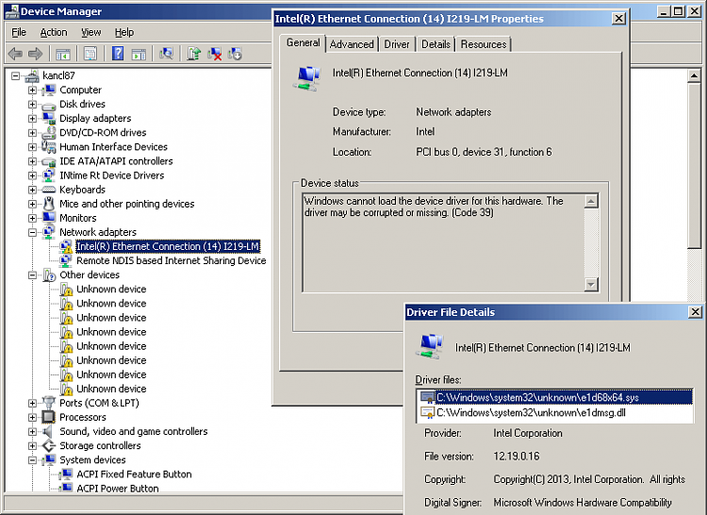Screen dimensions: 707x515
Task: Click the Monitors category icon
Action: click(x=49, y=218)
